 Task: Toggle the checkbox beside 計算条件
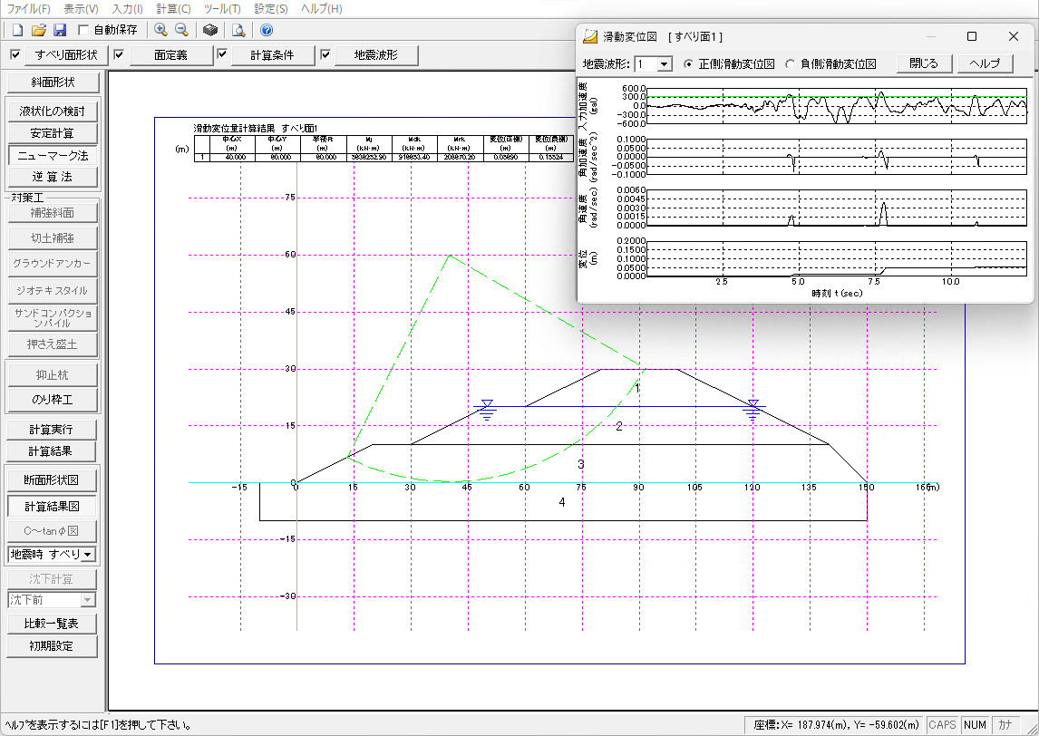coord(223,54)
